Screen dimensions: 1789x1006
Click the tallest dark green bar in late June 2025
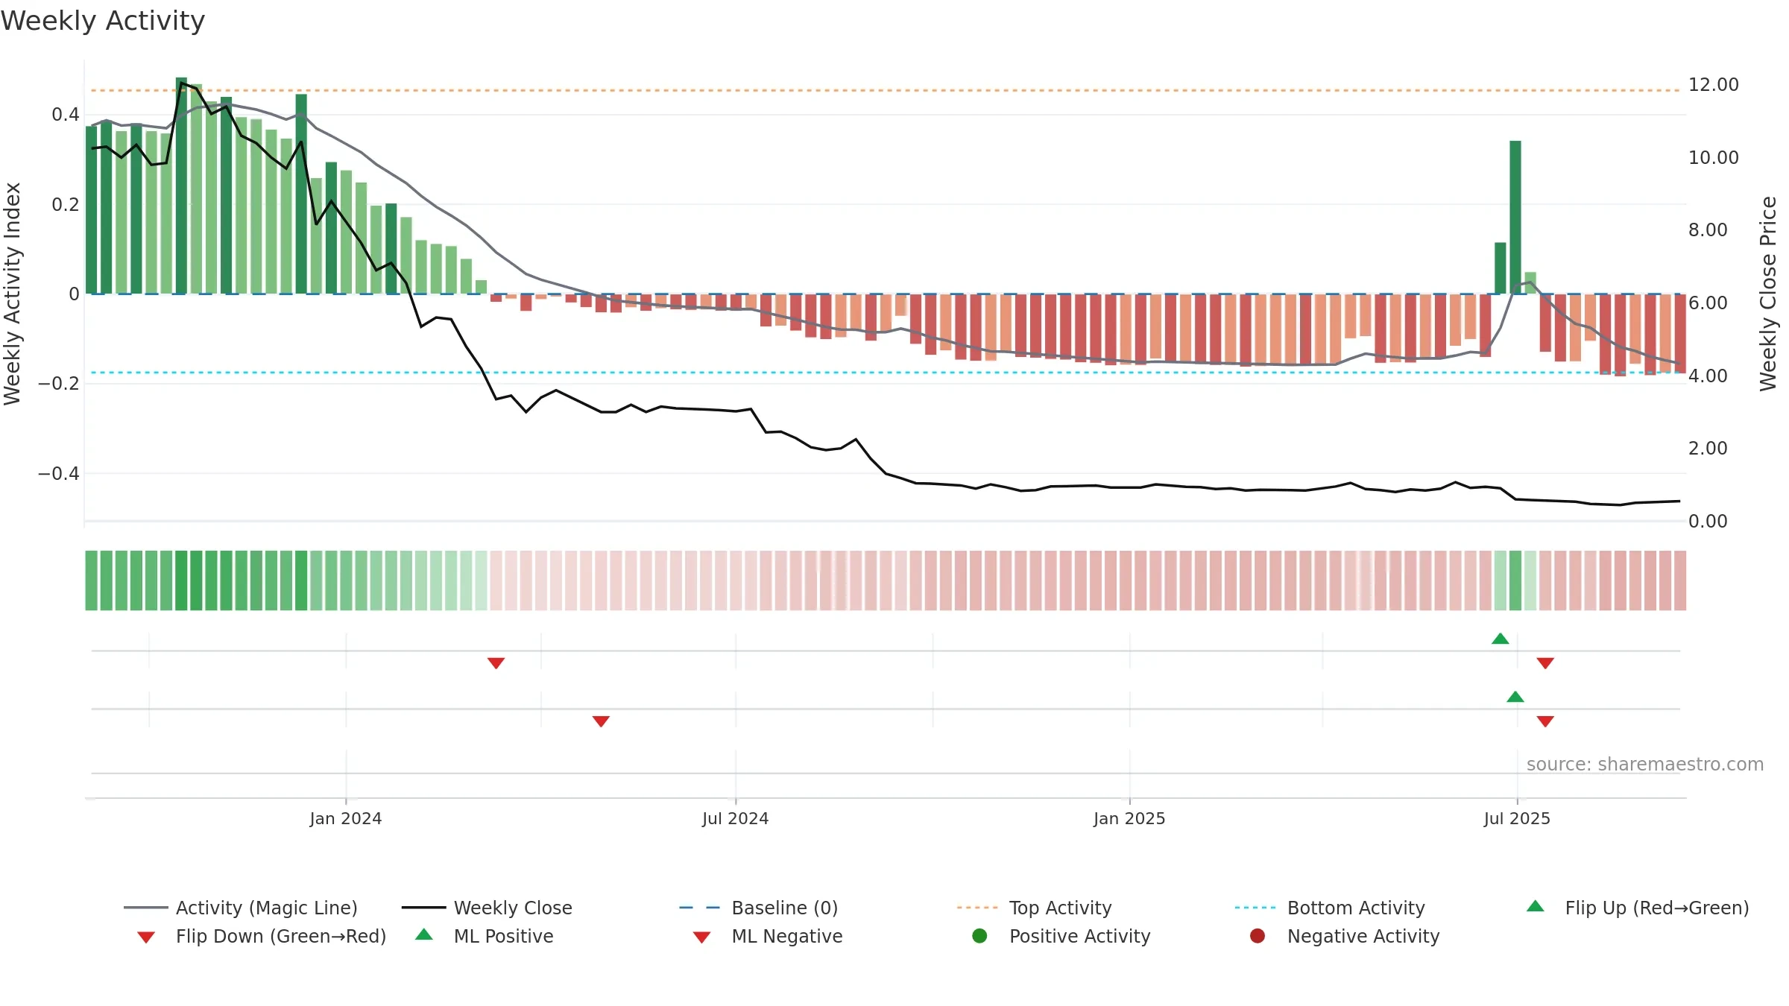1515,217
